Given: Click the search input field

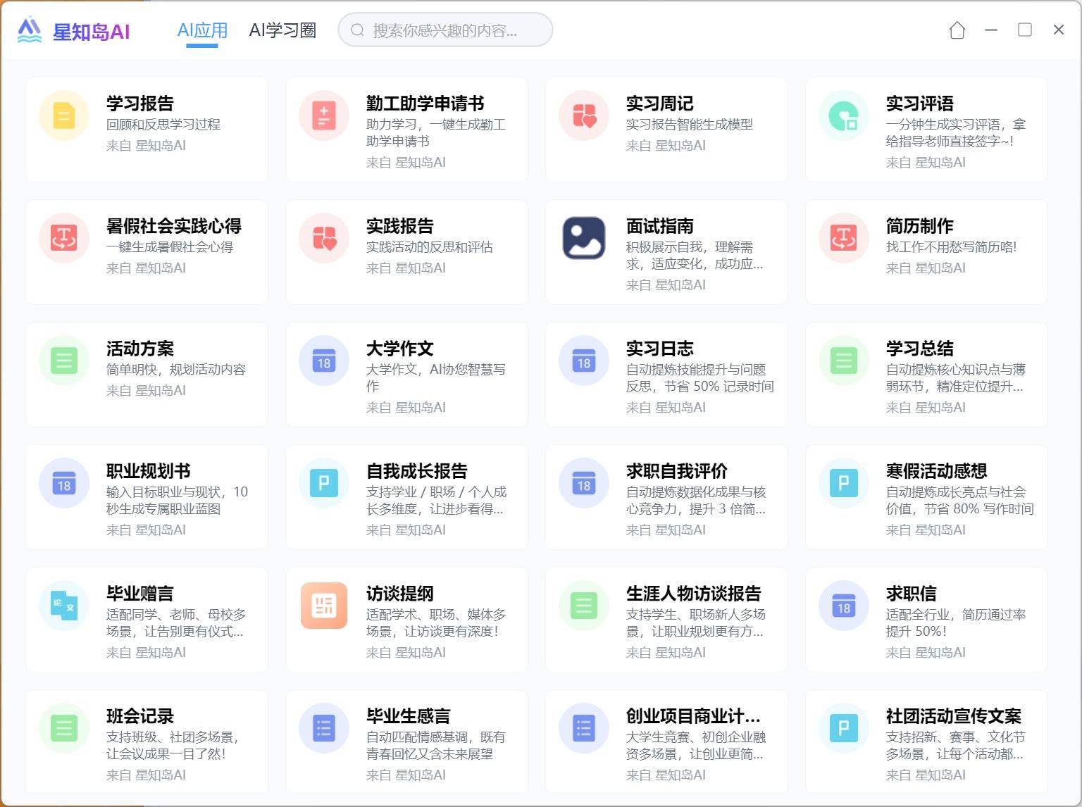Looking at the screenshot, I should (x=451, y=30).
